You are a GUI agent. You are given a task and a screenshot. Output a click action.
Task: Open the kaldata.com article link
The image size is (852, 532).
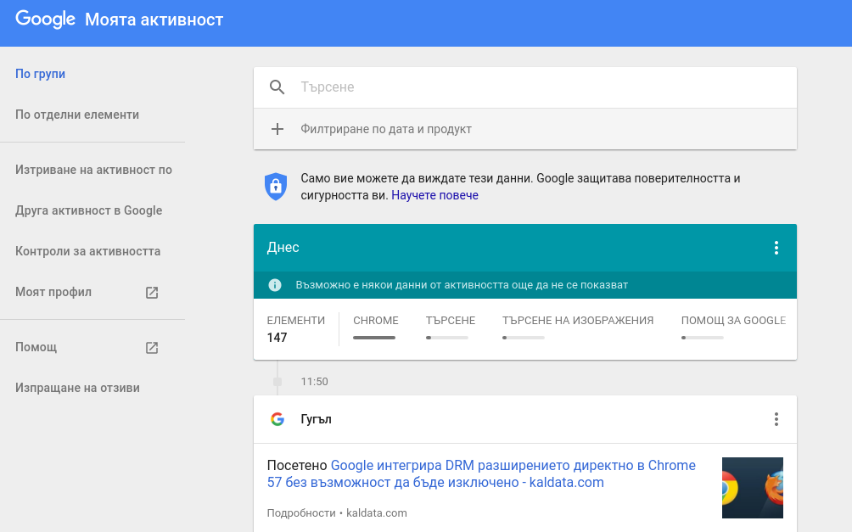point(481,473)
